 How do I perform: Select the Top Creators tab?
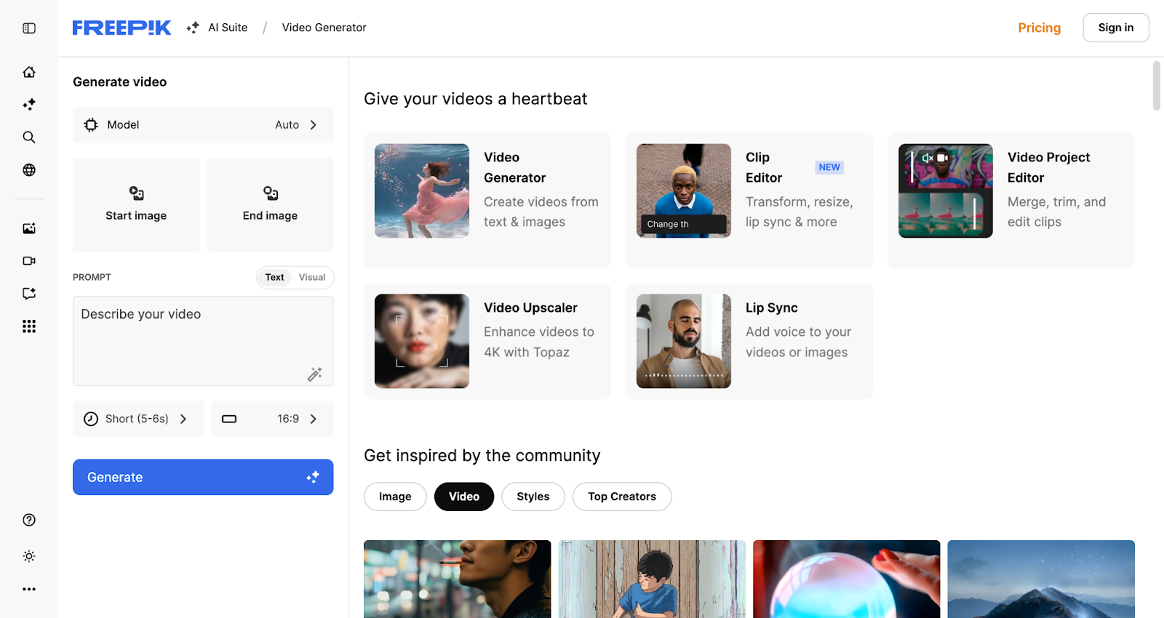pos(621,497)
